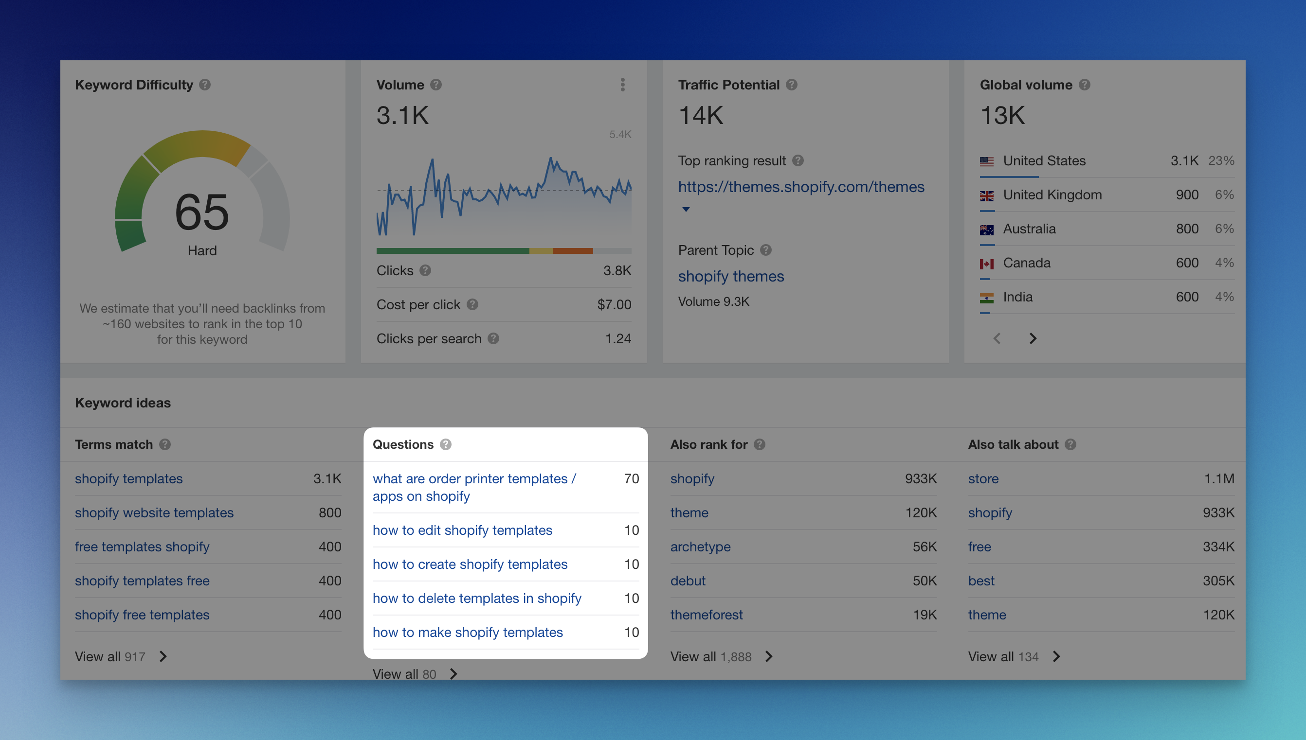This screenshot has width=1306, height=740.
Task: Open theme in Also talk about
Action: pos(987,615)
